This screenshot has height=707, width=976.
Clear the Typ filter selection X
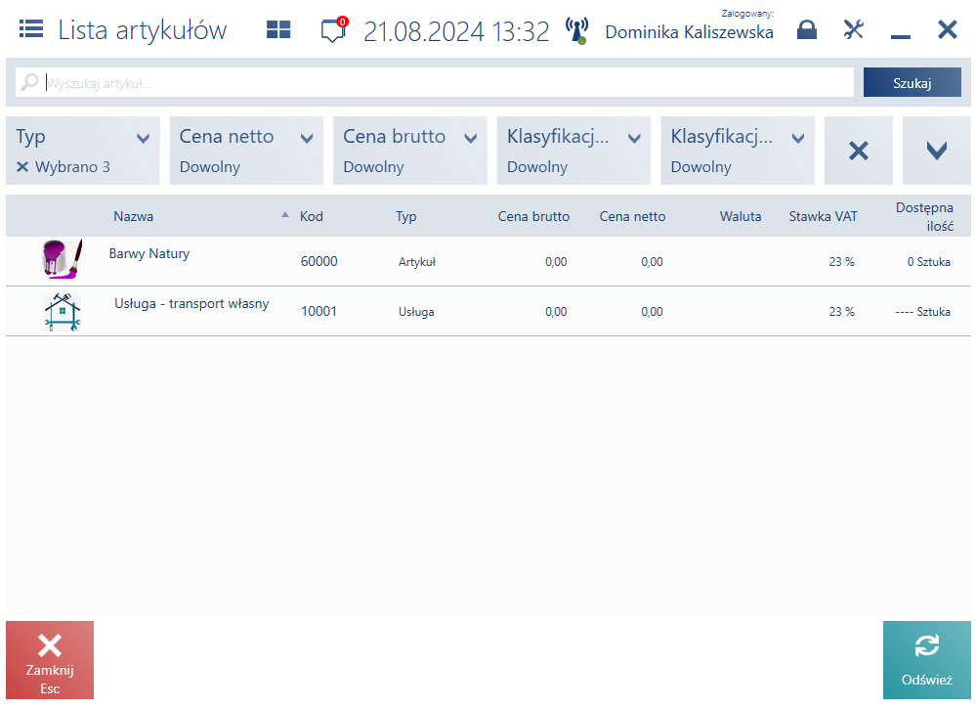click(22, 167)
